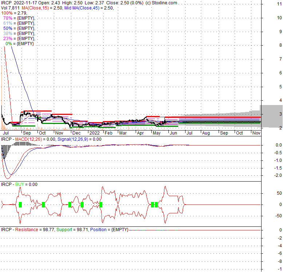Click the 50 tick on the BUY axis

(279, 193)
